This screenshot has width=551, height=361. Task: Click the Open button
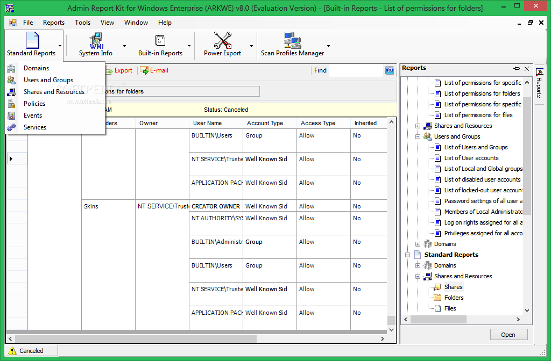(508, 335)
